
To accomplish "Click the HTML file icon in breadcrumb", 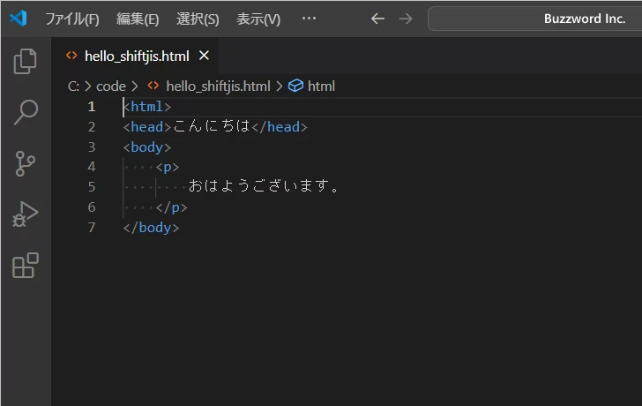I will point(153,86).
